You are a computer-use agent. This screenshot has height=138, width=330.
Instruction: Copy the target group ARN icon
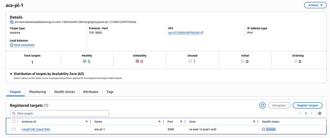tap(12, 22)
